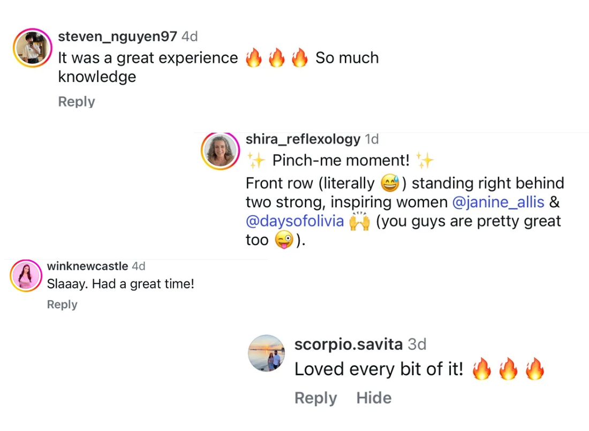The height and width of the screenshot is (431, 589).
Task: Open the shira_reflexology username link
Action: [303, 139]
